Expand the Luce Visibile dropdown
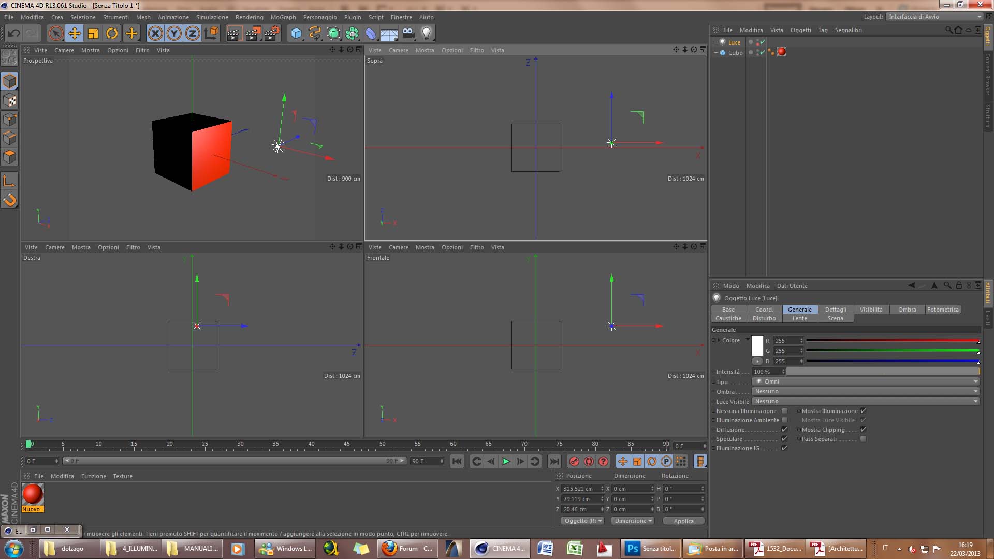This screenshot has width=994, height=559. 866,401
